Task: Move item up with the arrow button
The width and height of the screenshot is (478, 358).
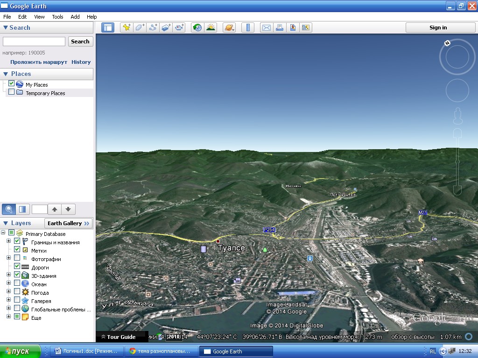Action: (x=55, y=209)
